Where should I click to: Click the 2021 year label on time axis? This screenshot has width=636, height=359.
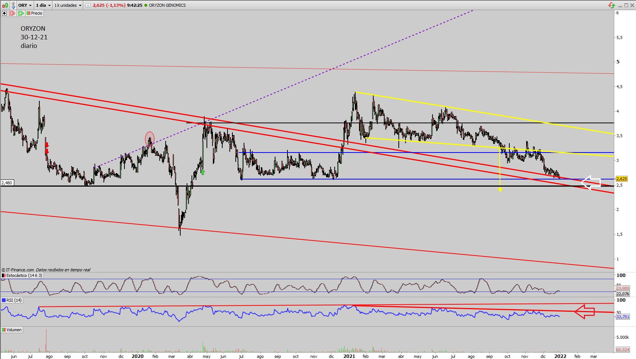[x=349, y=356]
